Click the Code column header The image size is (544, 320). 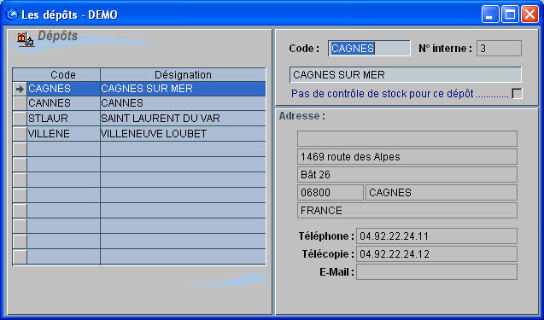63,74
